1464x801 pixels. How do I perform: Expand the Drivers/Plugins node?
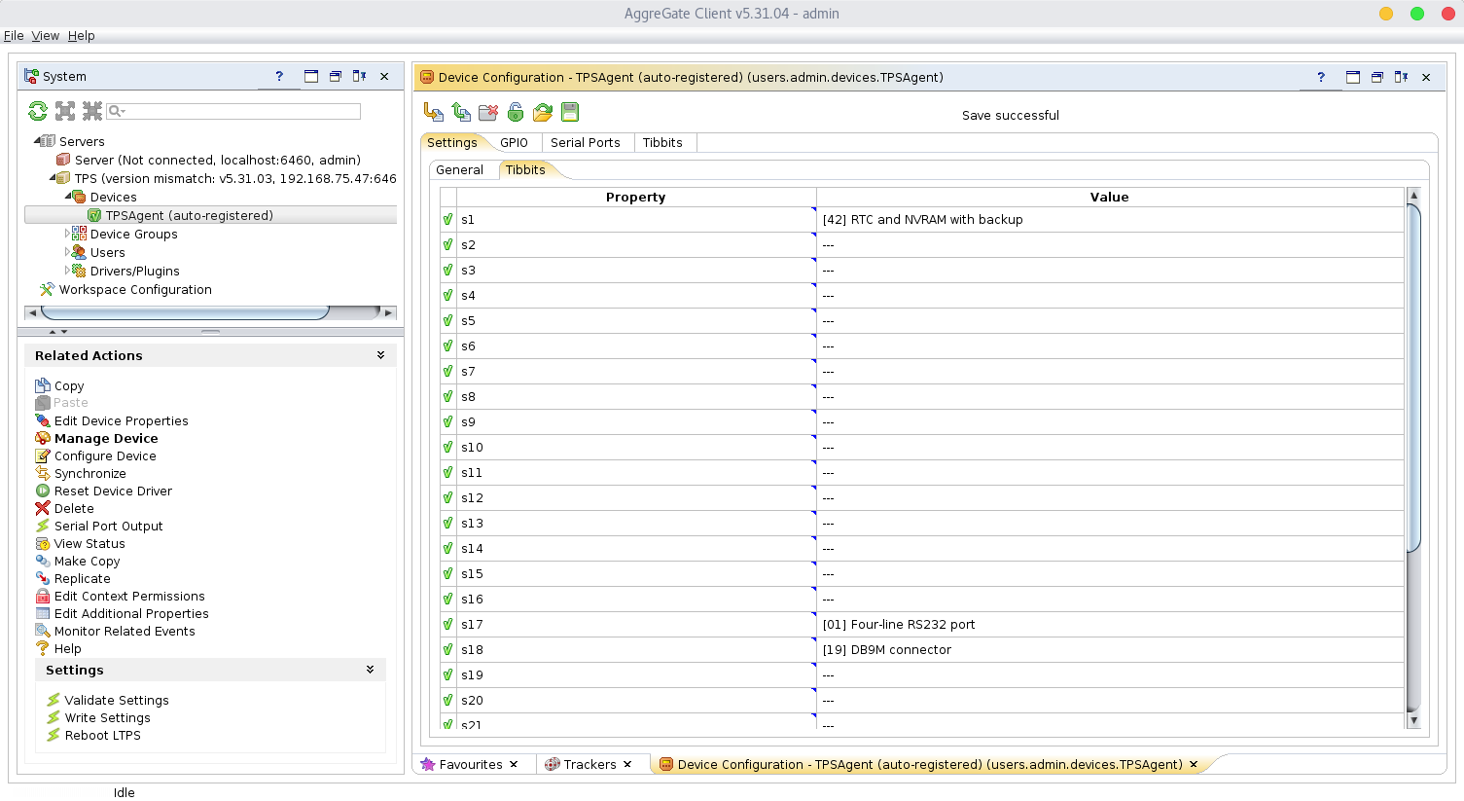coord(68,271)
